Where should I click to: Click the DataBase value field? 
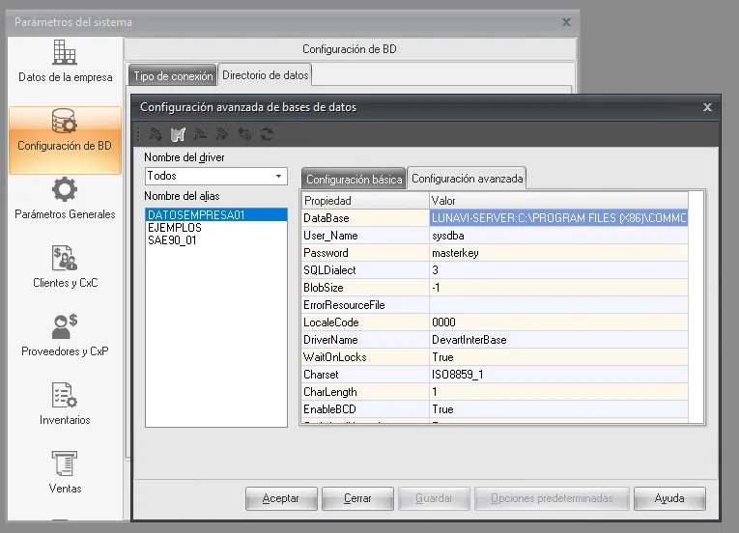pyautogui.click(x=558, y=217)
